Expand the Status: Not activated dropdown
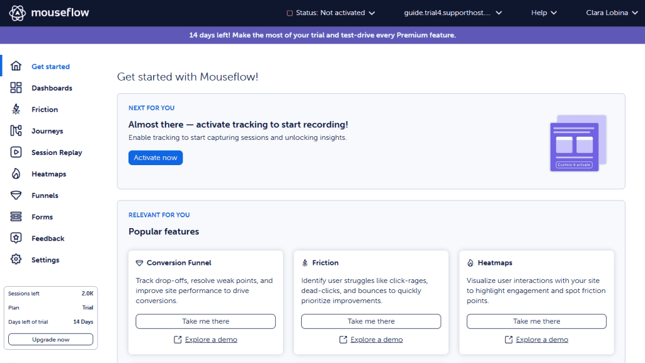Screen dimensions: 645x363 [x=331, y=13]
